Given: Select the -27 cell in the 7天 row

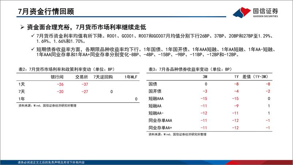Looking at the screenshot, I should point(85,92).
